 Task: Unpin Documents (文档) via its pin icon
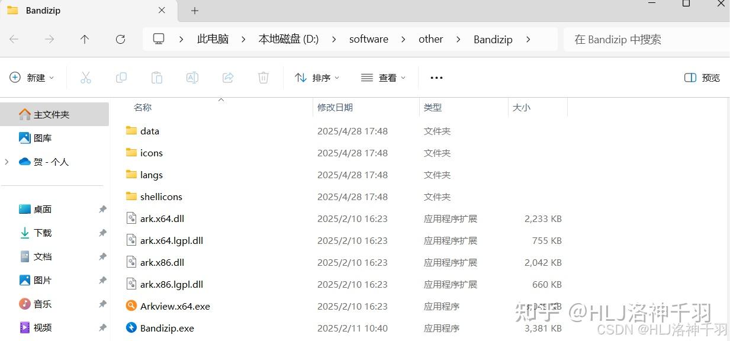tap(102, 256)
